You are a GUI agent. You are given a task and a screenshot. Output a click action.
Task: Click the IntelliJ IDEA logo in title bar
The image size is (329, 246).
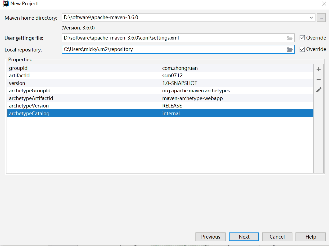pyautogui.click(x=5, y=4)
